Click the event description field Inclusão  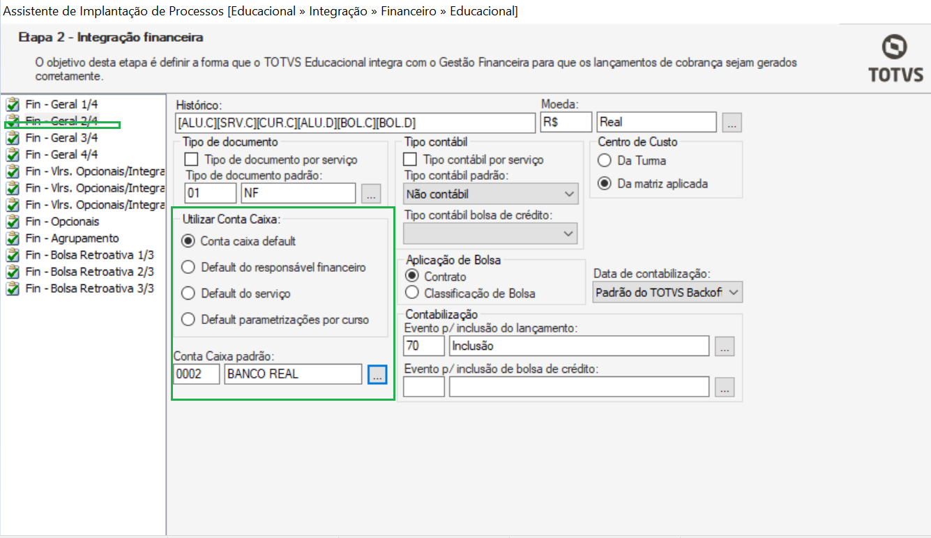579,346
